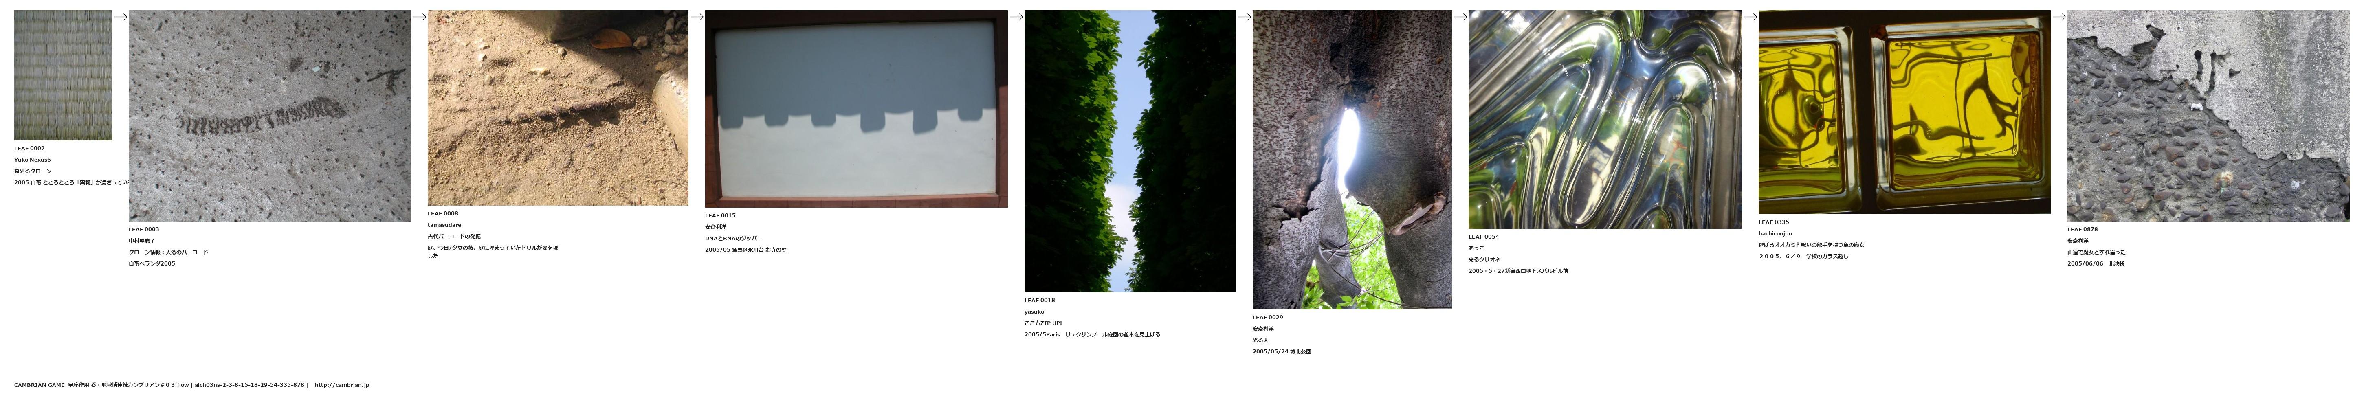
Task: Click the arrow before the sandy ground photo
Action: [x=419, y=17]
